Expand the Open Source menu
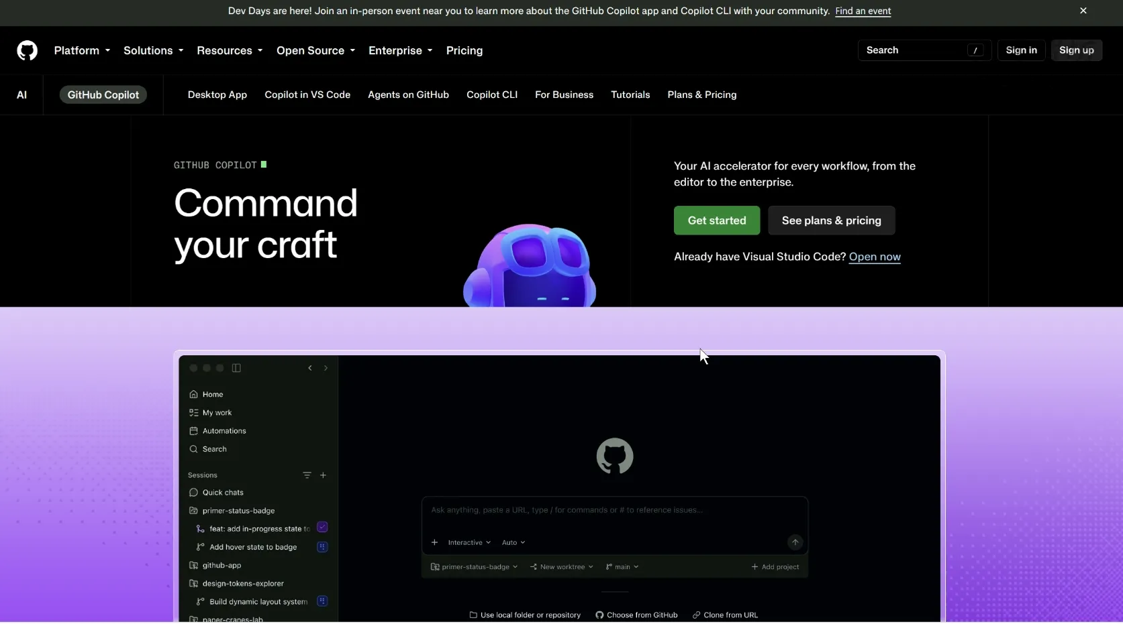This screenshot has height=624, width=1123. pyautogui.click(x=315, y=51)
